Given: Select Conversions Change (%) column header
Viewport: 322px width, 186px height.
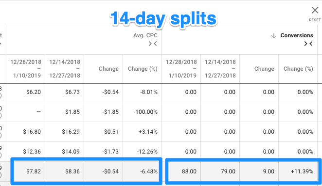Looking at the screenshot, I should pyautogui.click(x=298, y=69).
